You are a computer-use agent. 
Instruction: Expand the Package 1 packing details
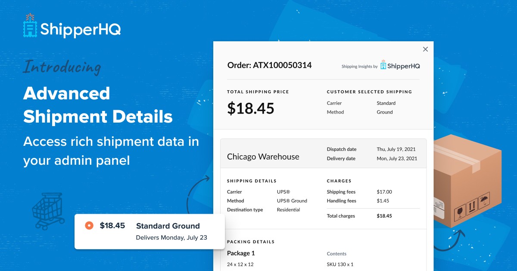click(240, 254)
